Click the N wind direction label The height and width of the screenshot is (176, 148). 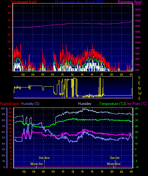[139, 88]
